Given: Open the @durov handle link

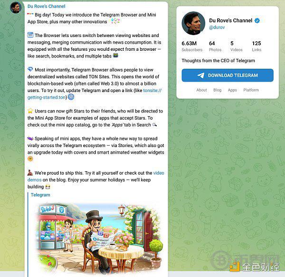Looking at the screenshot, I should 217,28.
